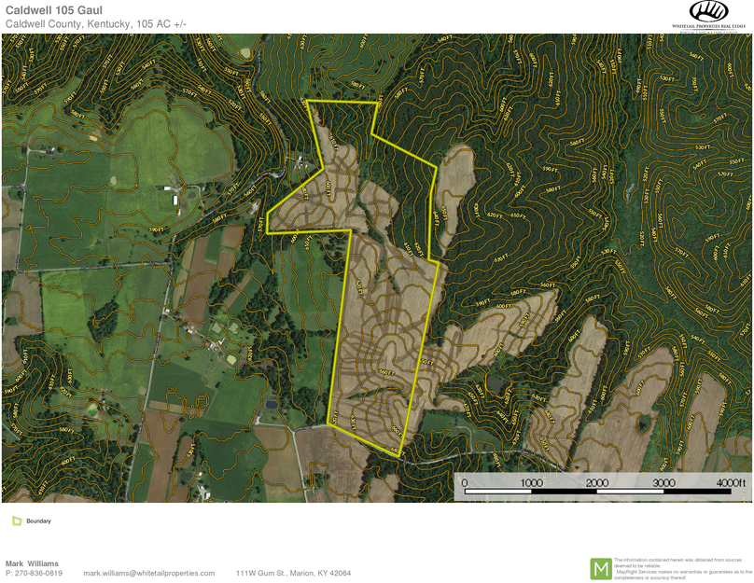The image size is (754, 583).
Task: Click the 4000ft mark on scale bar
Action: coord(731,482)
